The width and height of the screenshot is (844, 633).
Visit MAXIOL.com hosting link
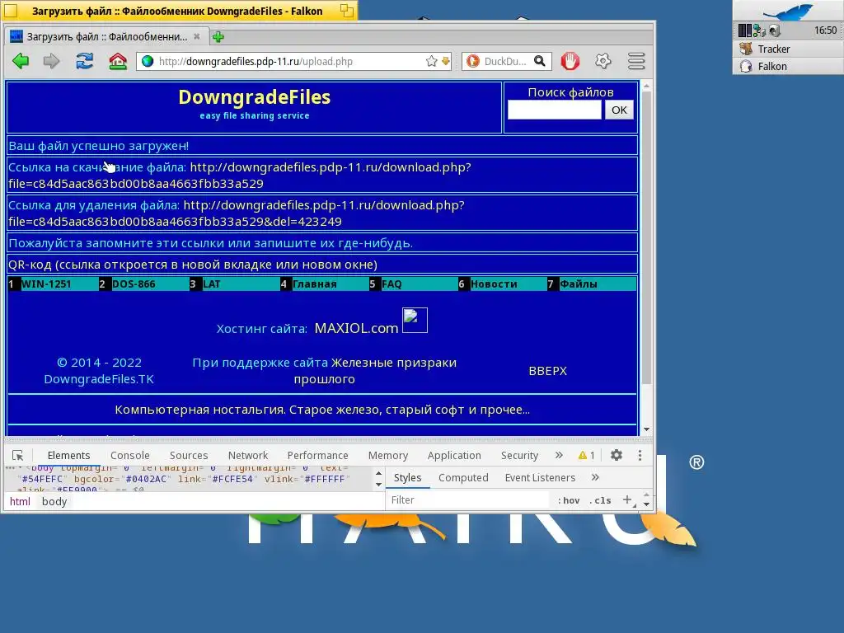(x=356, y=328)
